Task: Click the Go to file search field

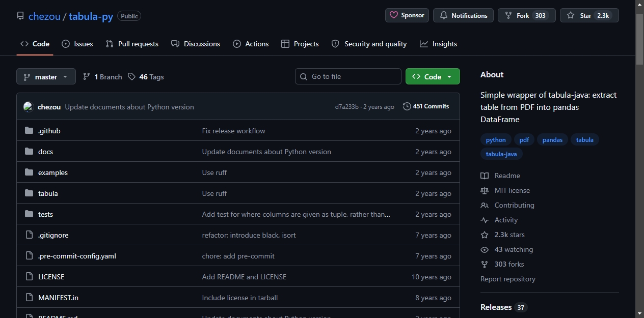Action: click(x=348, y=76)
